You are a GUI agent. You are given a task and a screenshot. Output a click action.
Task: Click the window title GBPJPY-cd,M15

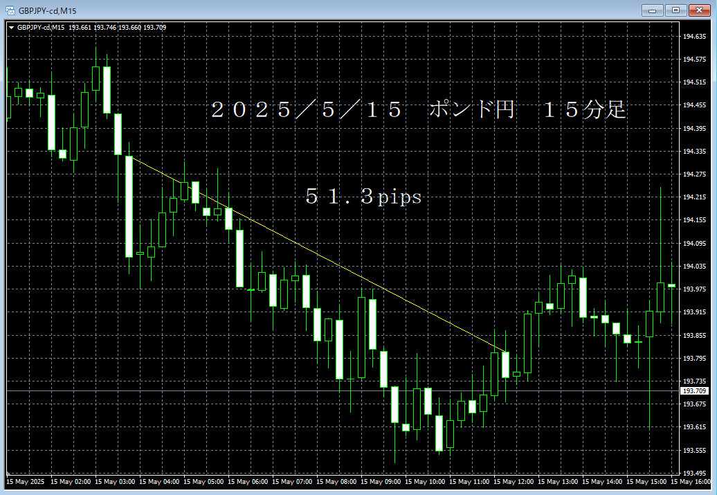(48, 10)
